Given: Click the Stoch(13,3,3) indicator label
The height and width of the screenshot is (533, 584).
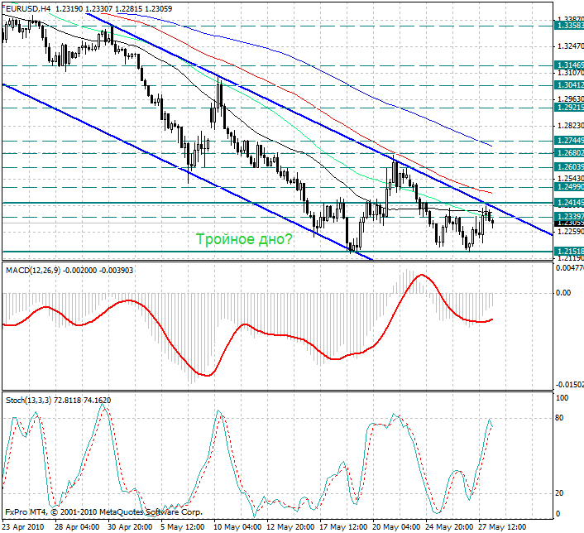Looking at the screenshot, I should pos(59,401).
